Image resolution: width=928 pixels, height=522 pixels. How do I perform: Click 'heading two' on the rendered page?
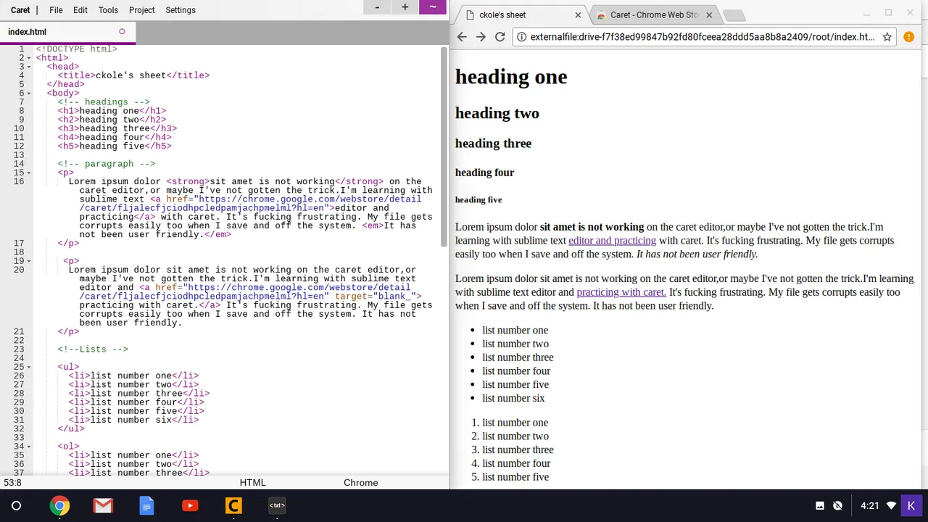pos(497,113)
